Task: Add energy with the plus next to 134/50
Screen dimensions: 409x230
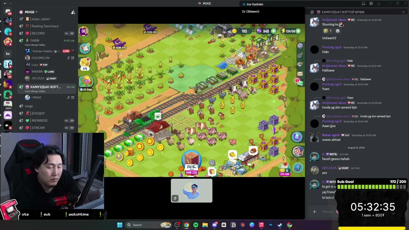Action: pos(298,31)
